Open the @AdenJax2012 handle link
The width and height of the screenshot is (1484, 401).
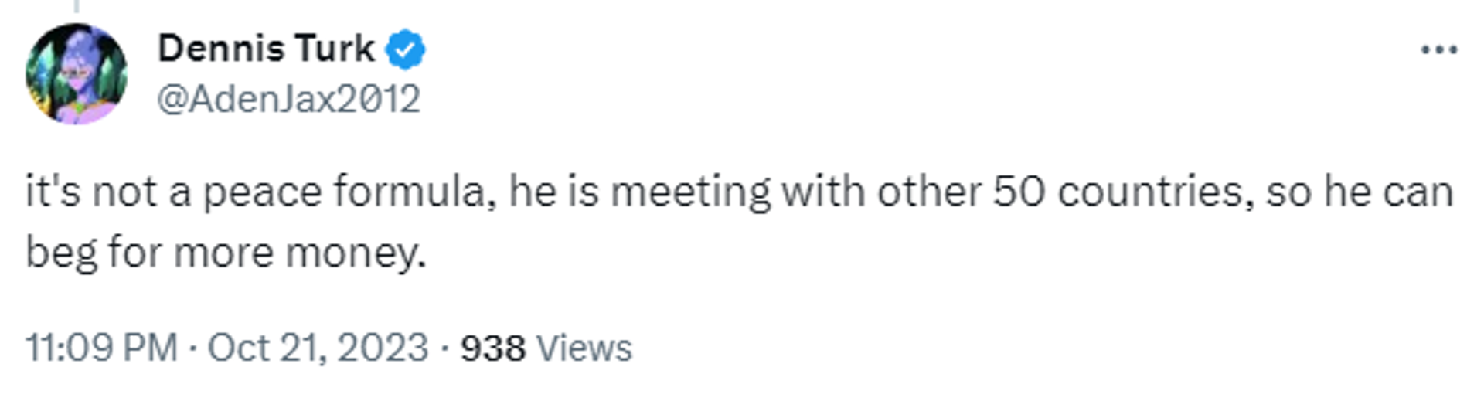[x=289, y=100]
